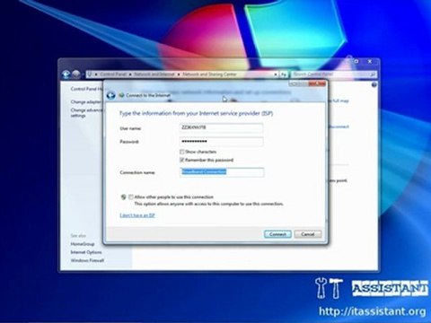
Task: Click the globe icon beside Connect to the Internet title
Action: [x=121, y=95]
